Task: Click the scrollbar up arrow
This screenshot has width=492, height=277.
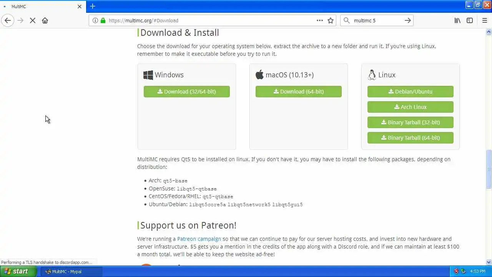Action: pyautogui.click(x=489, y=32)
